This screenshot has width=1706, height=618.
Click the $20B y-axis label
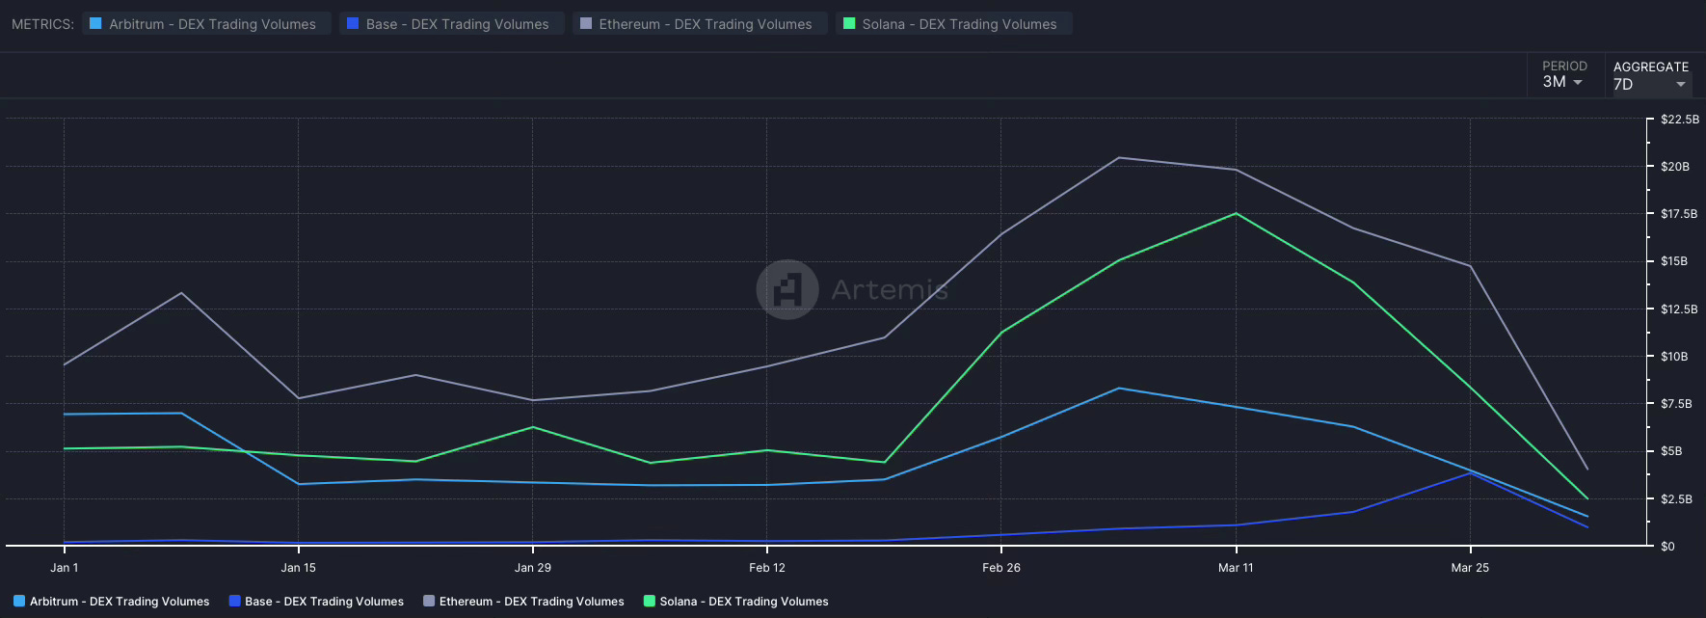point(1675,167)
